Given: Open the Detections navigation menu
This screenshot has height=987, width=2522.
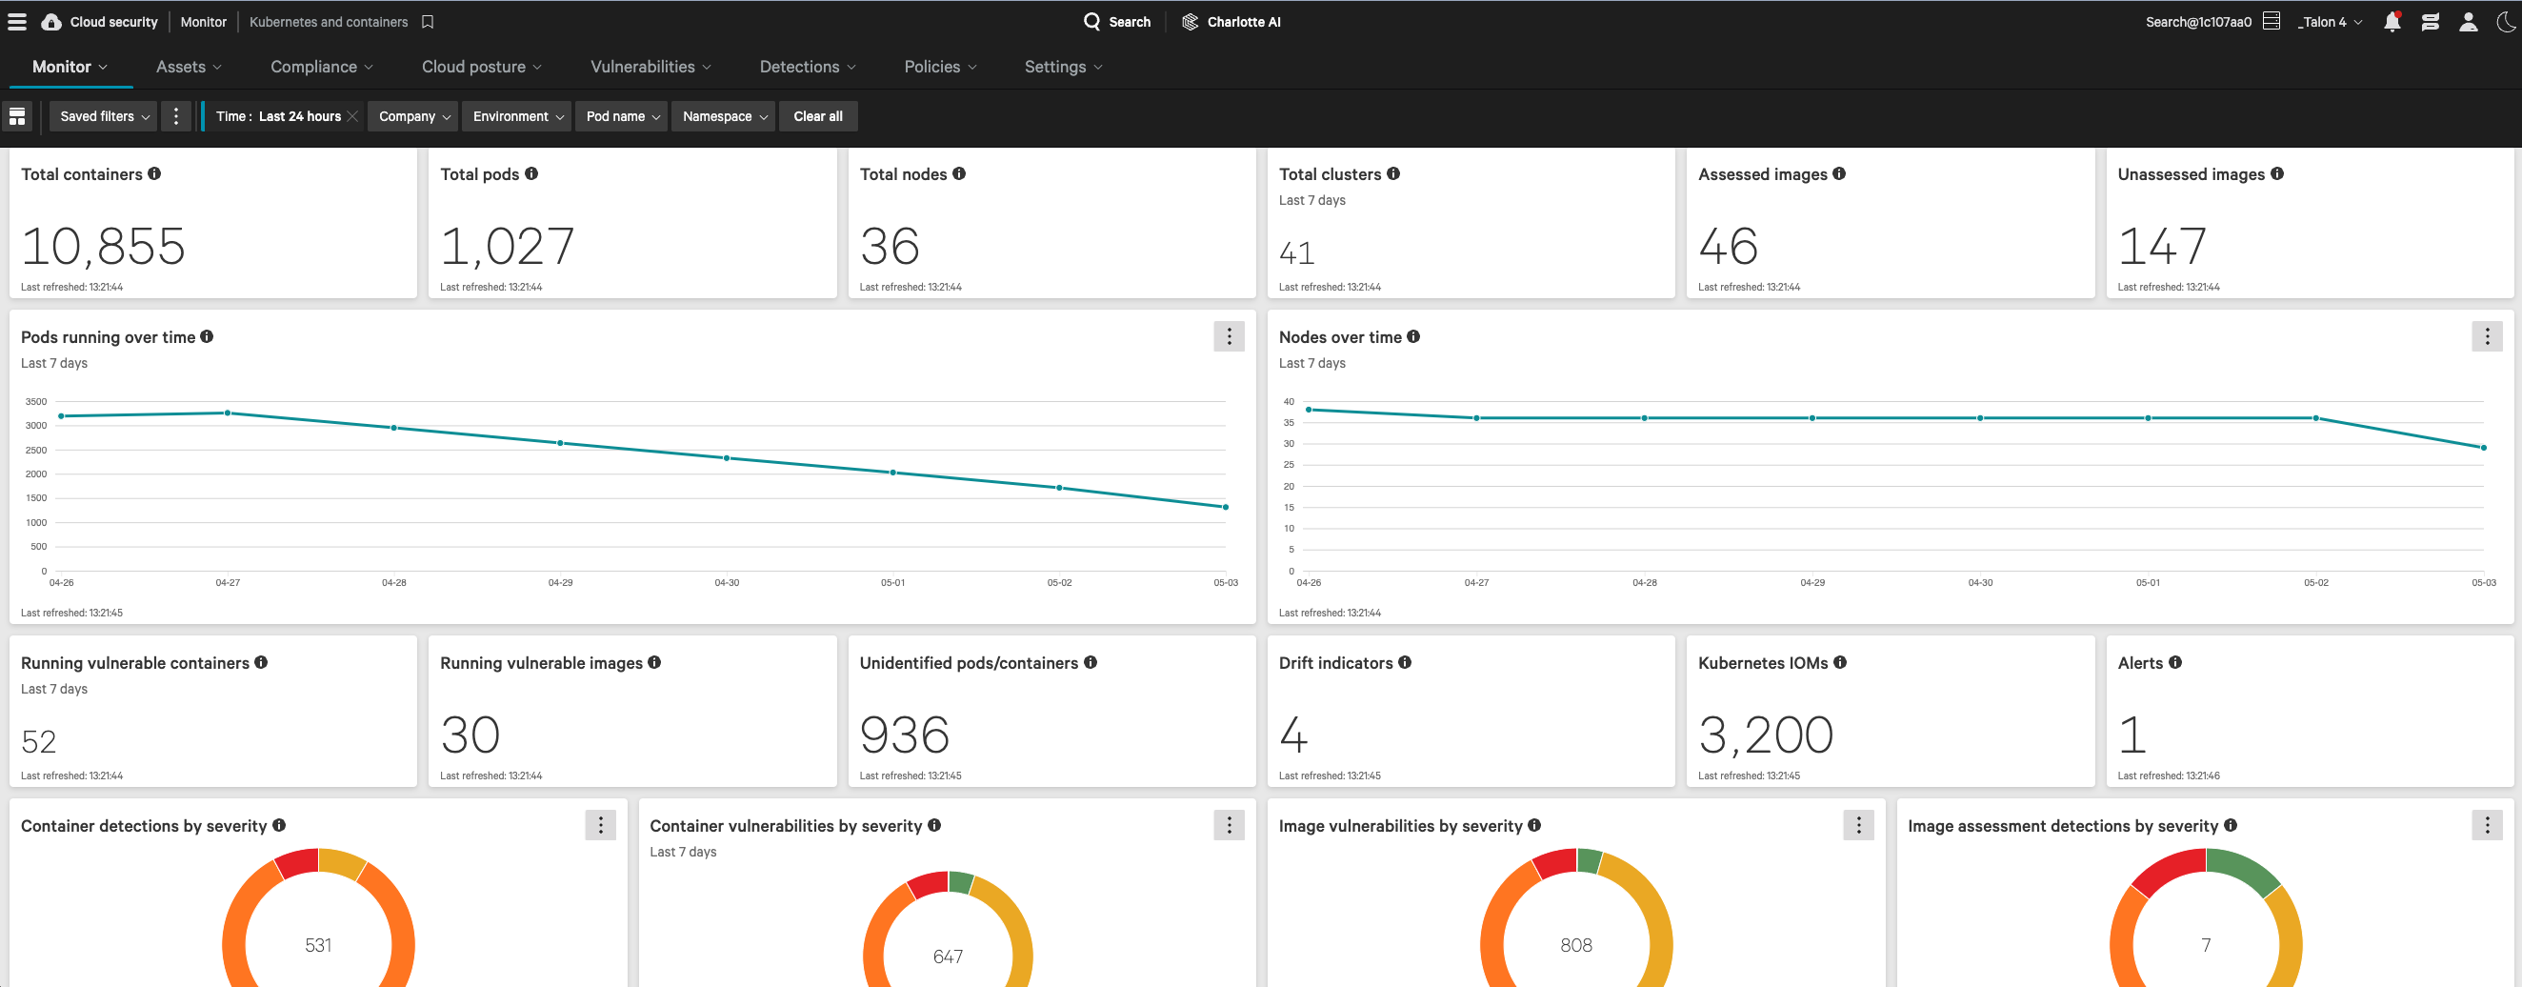Looking at the screenshot, I should 807,67.
